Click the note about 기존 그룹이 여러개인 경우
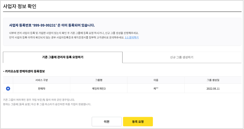This screenshot has height=129, width=244. point(39,100)
